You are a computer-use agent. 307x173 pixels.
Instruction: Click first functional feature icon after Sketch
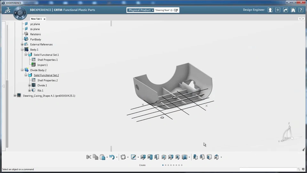(x=143, y=157)
